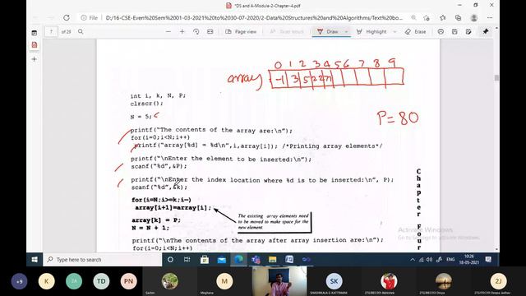Open the Page view option
This screenshot has width=526, height=296.
coord(241,31)
